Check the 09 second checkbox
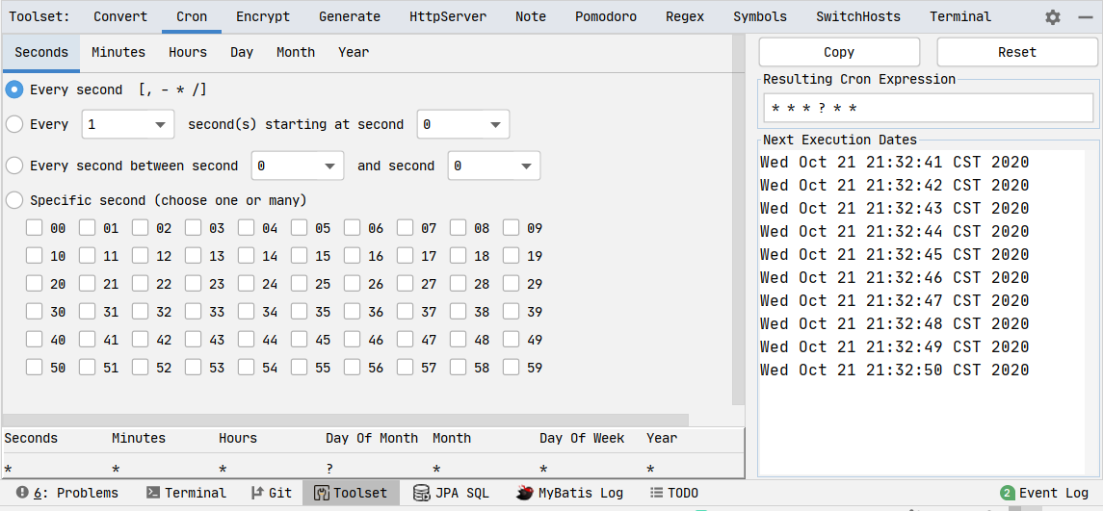This screenshot has width=1103, height=511. (512, 228)
